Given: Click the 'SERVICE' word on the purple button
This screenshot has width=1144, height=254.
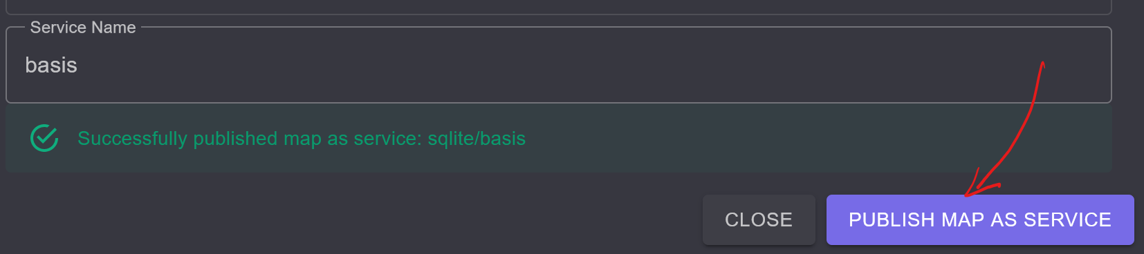Looking at the screenshot, I should (1067, 219).
